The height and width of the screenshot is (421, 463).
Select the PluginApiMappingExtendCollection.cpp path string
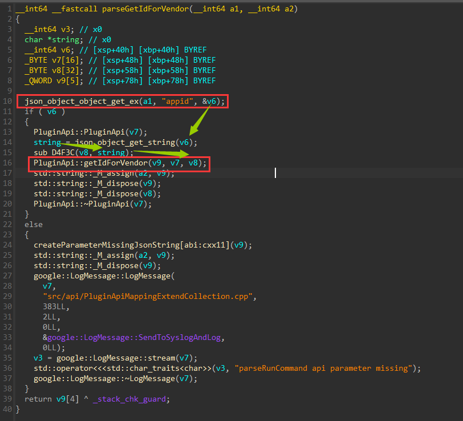[149, 296]
